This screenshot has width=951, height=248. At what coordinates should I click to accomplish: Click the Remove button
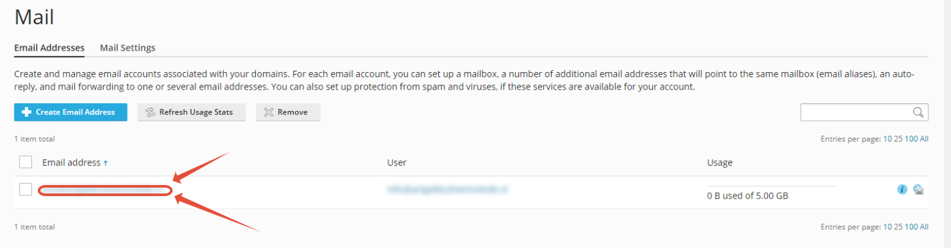click(x=288, y=112)
